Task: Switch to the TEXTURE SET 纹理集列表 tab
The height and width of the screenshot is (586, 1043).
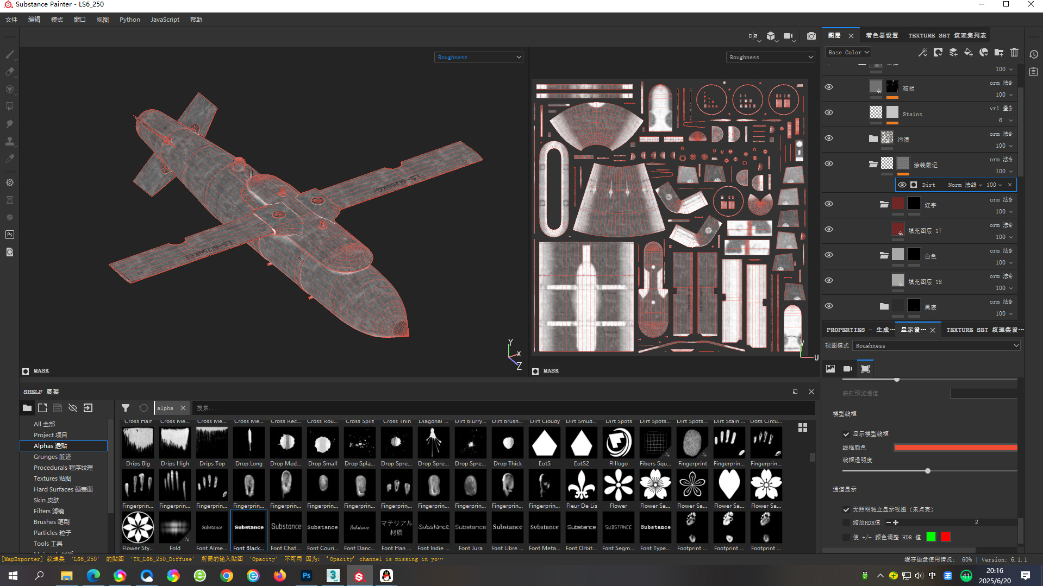Action: [947, 35]
